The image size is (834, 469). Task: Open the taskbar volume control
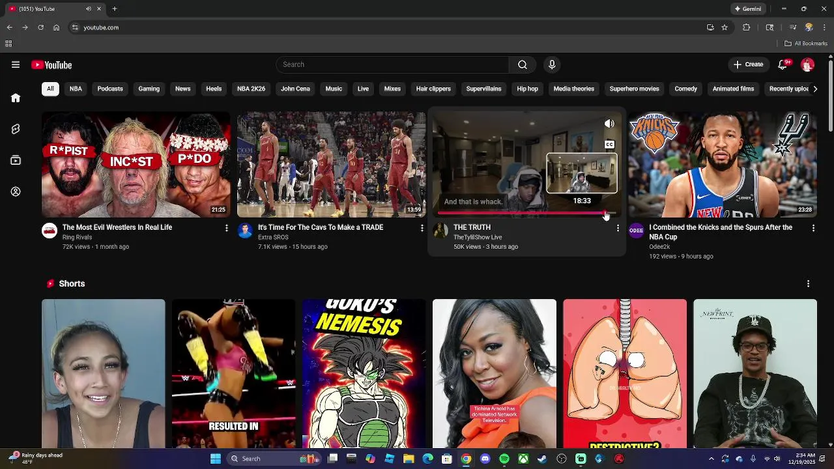pos(777,459)
